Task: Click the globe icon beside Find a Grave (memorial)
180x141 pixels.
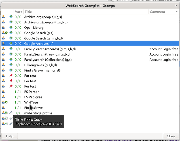Action: click(11, 70)
